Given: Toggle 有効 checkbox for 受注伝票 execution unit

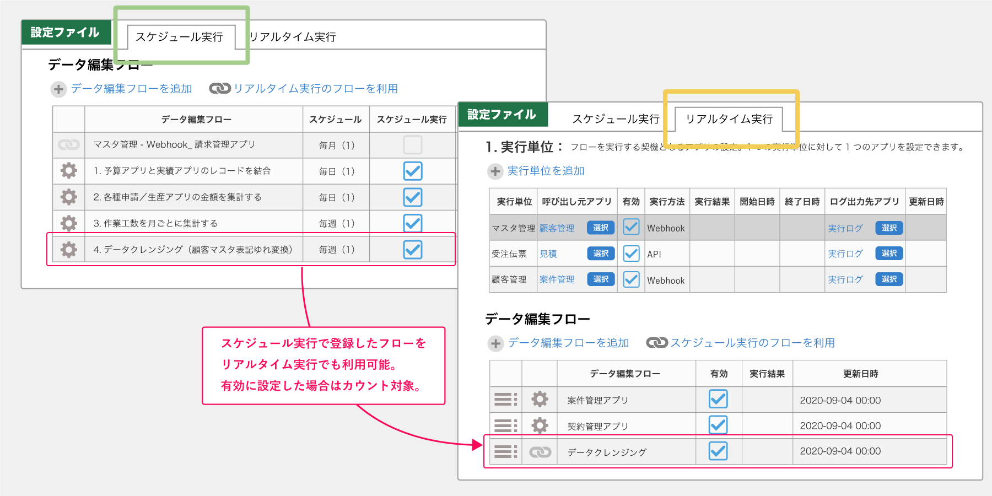Looking at the screenshot, I should (631, 254).
